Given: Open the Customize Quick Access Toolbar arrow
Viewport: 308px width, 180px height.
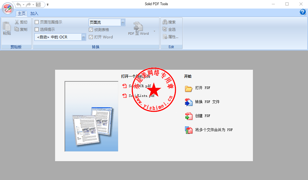Looking at the screenshot, I should (x=47, y=5).
